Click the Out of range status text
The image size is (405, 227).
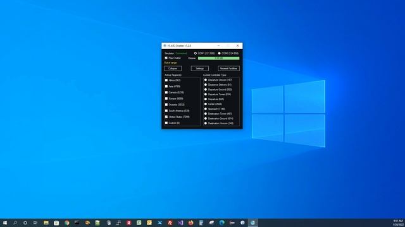[x=170, y=63]
